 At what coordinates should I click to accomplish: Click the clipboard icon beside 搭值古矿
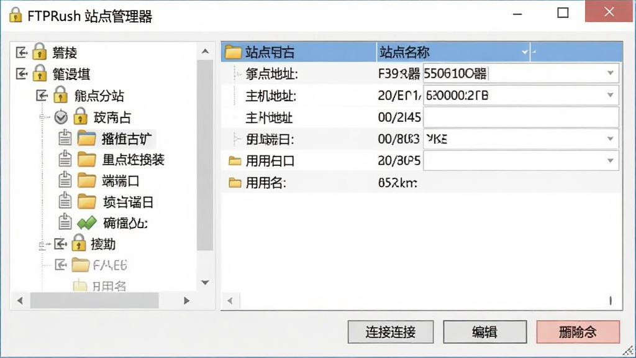click(65, 138)
